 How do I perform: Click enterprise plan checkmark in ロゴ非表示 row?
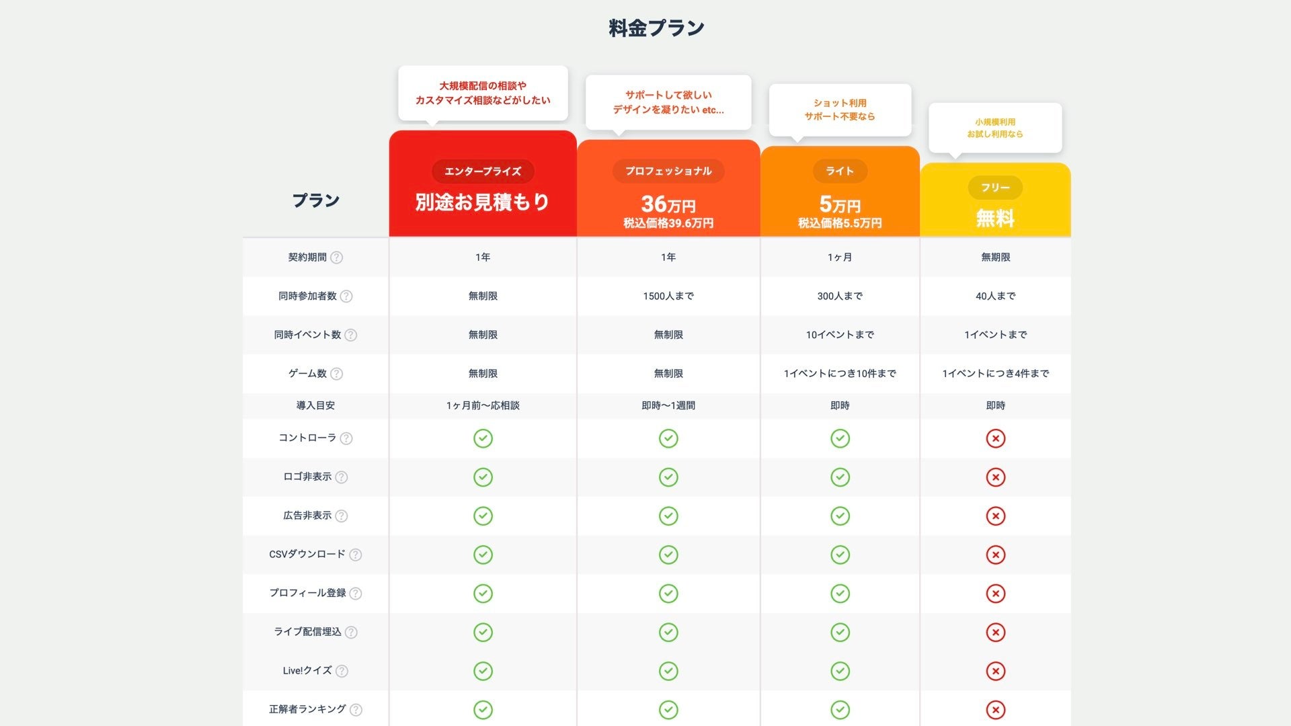click(483, 477)
